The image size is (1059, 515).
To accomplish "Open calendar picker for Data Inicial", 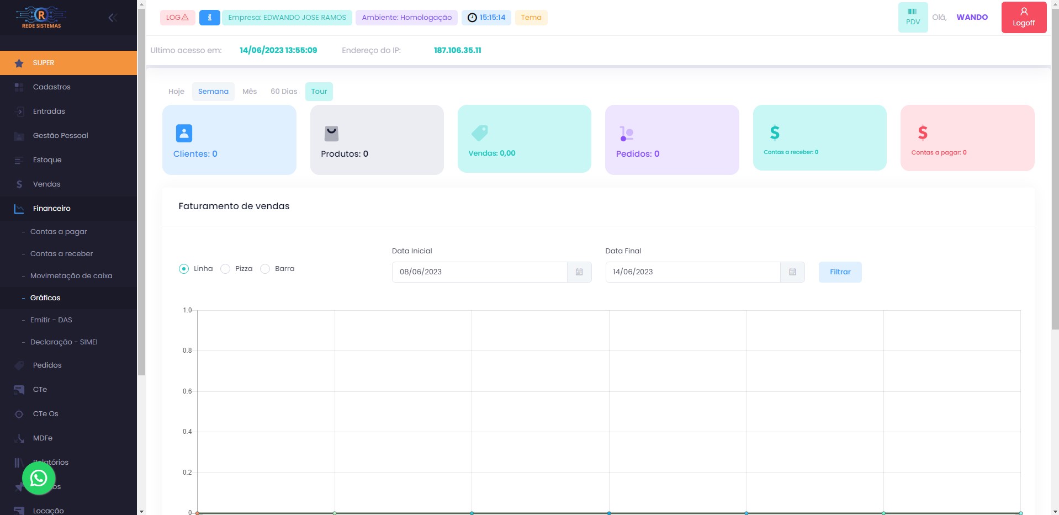I will point(579,272).
